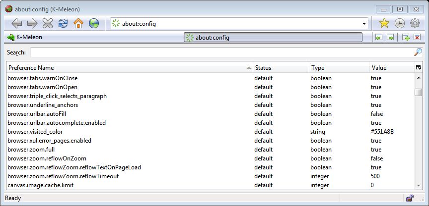Click true value of browser.zoom.full
429x206 pixels.
tap(376, 150)
